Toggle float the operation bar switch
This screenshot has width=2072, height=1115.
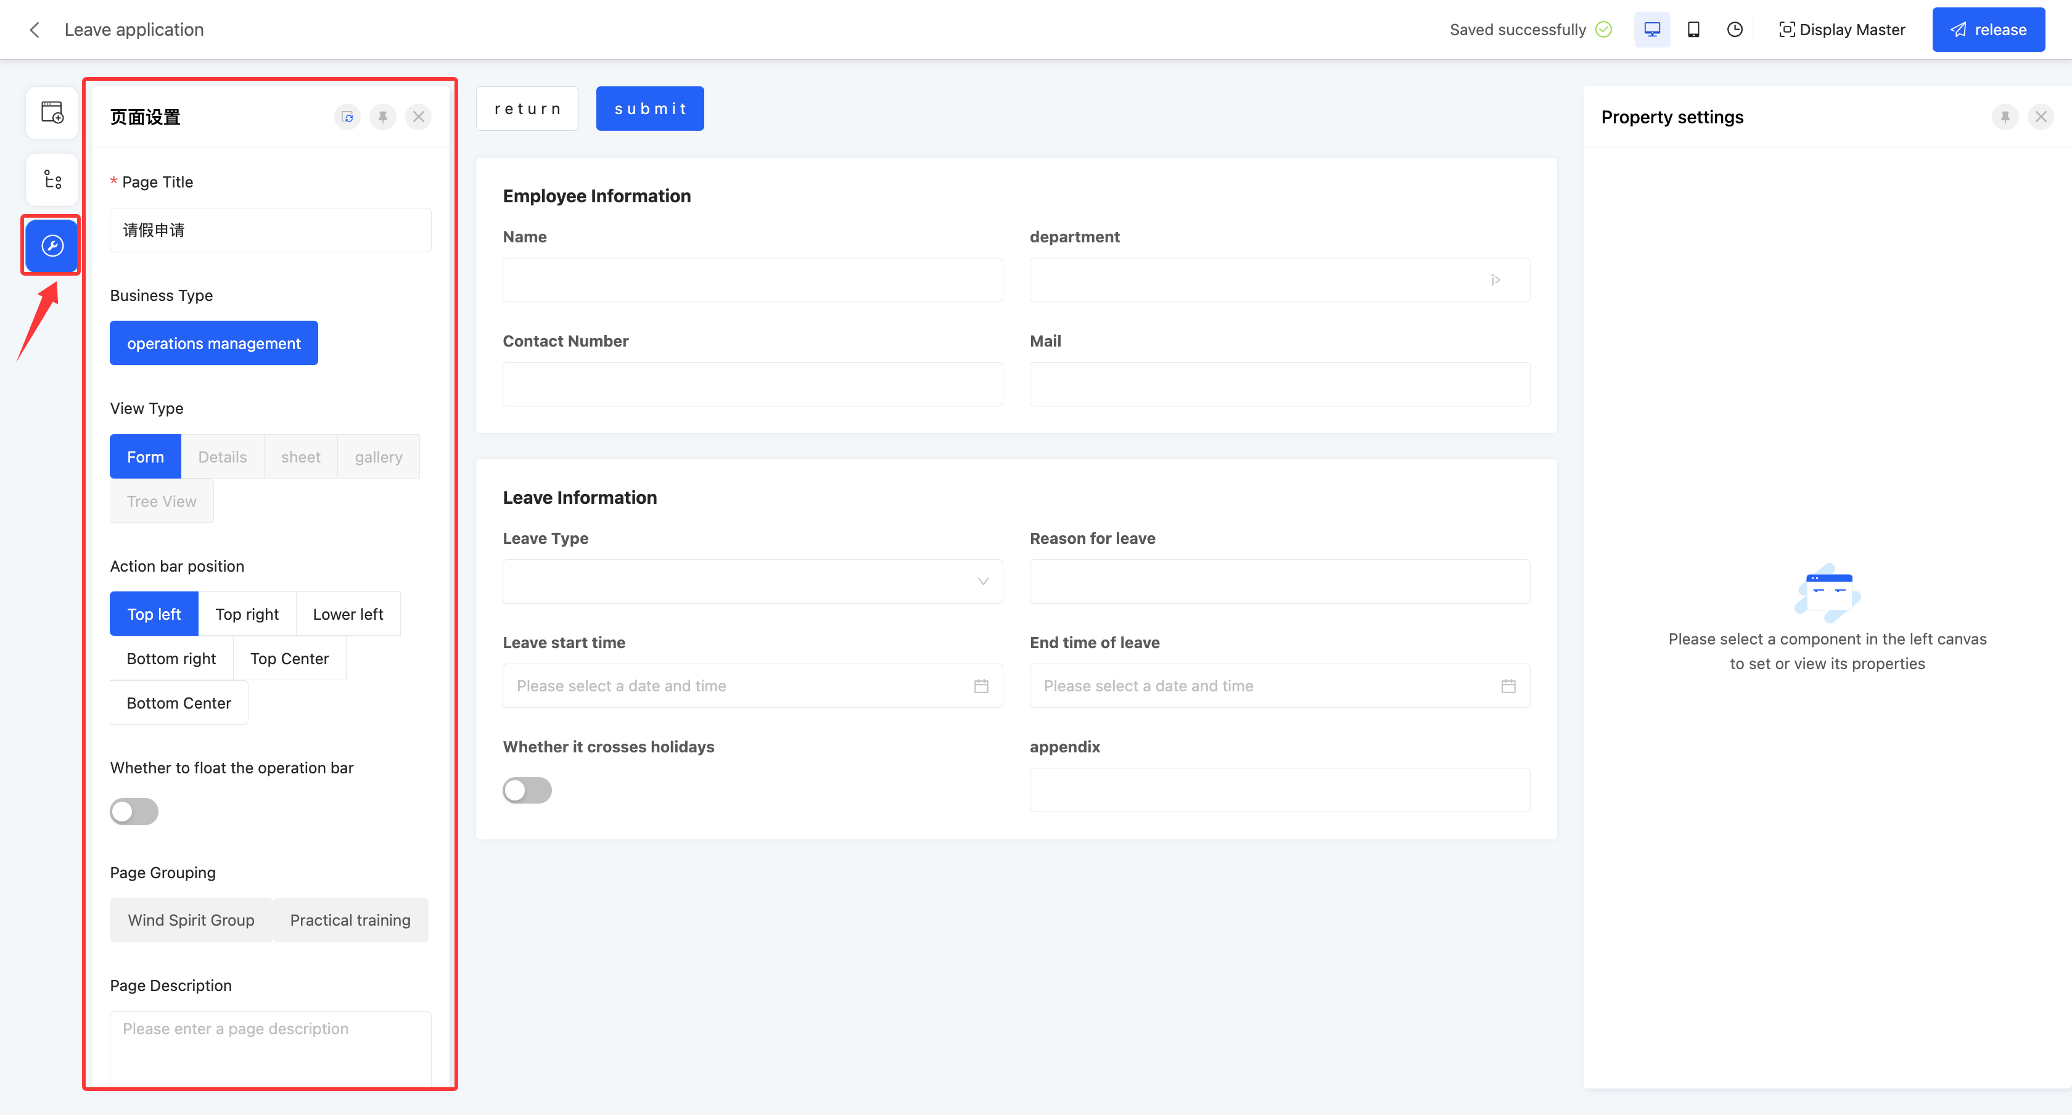(134, 812)
